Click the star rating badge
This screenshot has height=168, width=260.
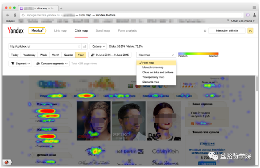189,85
